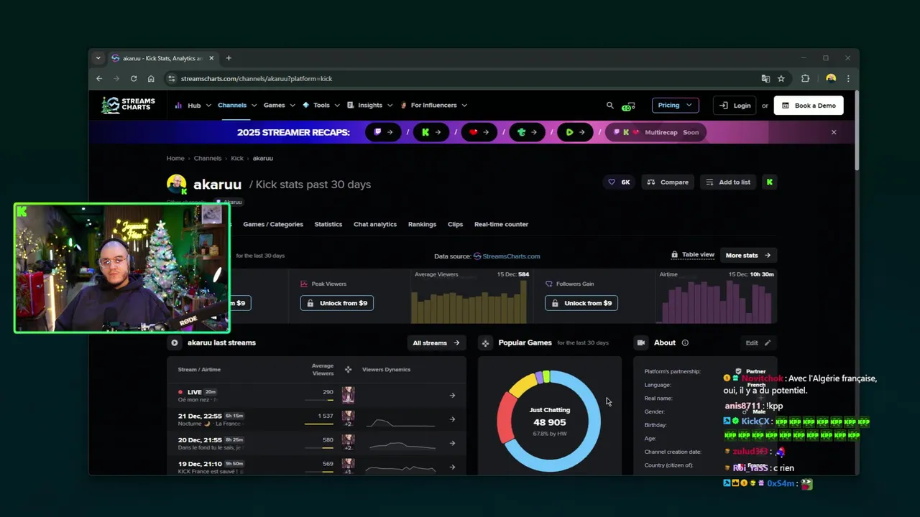The width and height of the screenshot is (920, 517).
Task: Expand the Insights menu
Action: click(370, 106)
